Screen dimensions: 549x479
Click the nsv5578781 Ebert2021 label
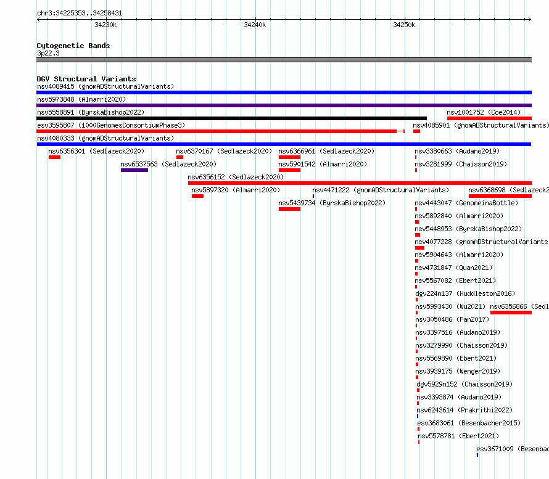coord(458,436)
